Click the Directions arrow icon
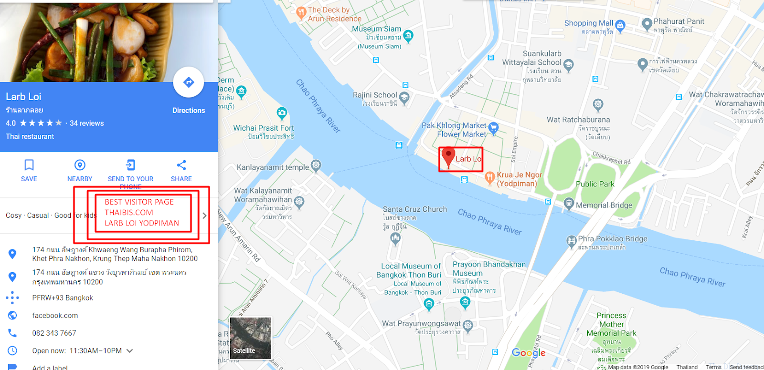The width and height of the screenshot is (764, 370). pos(189,82)
